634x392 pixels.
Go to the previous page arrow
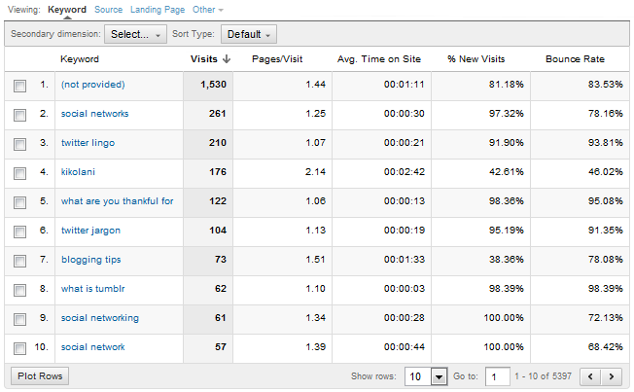[x=590, y=376]
